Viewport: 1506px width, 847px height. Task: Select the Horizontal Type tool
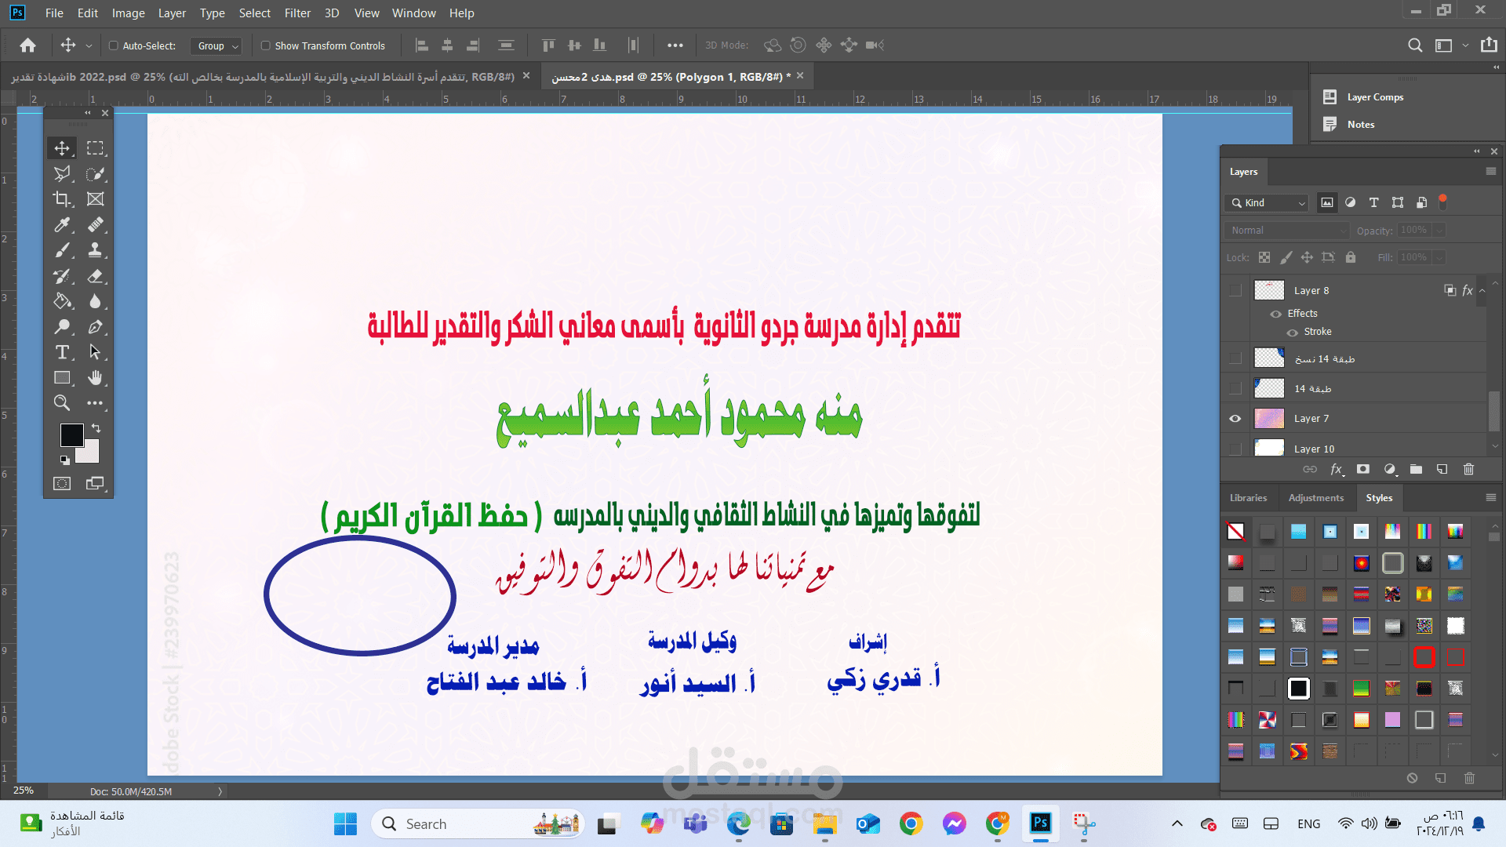click(62, 352)
